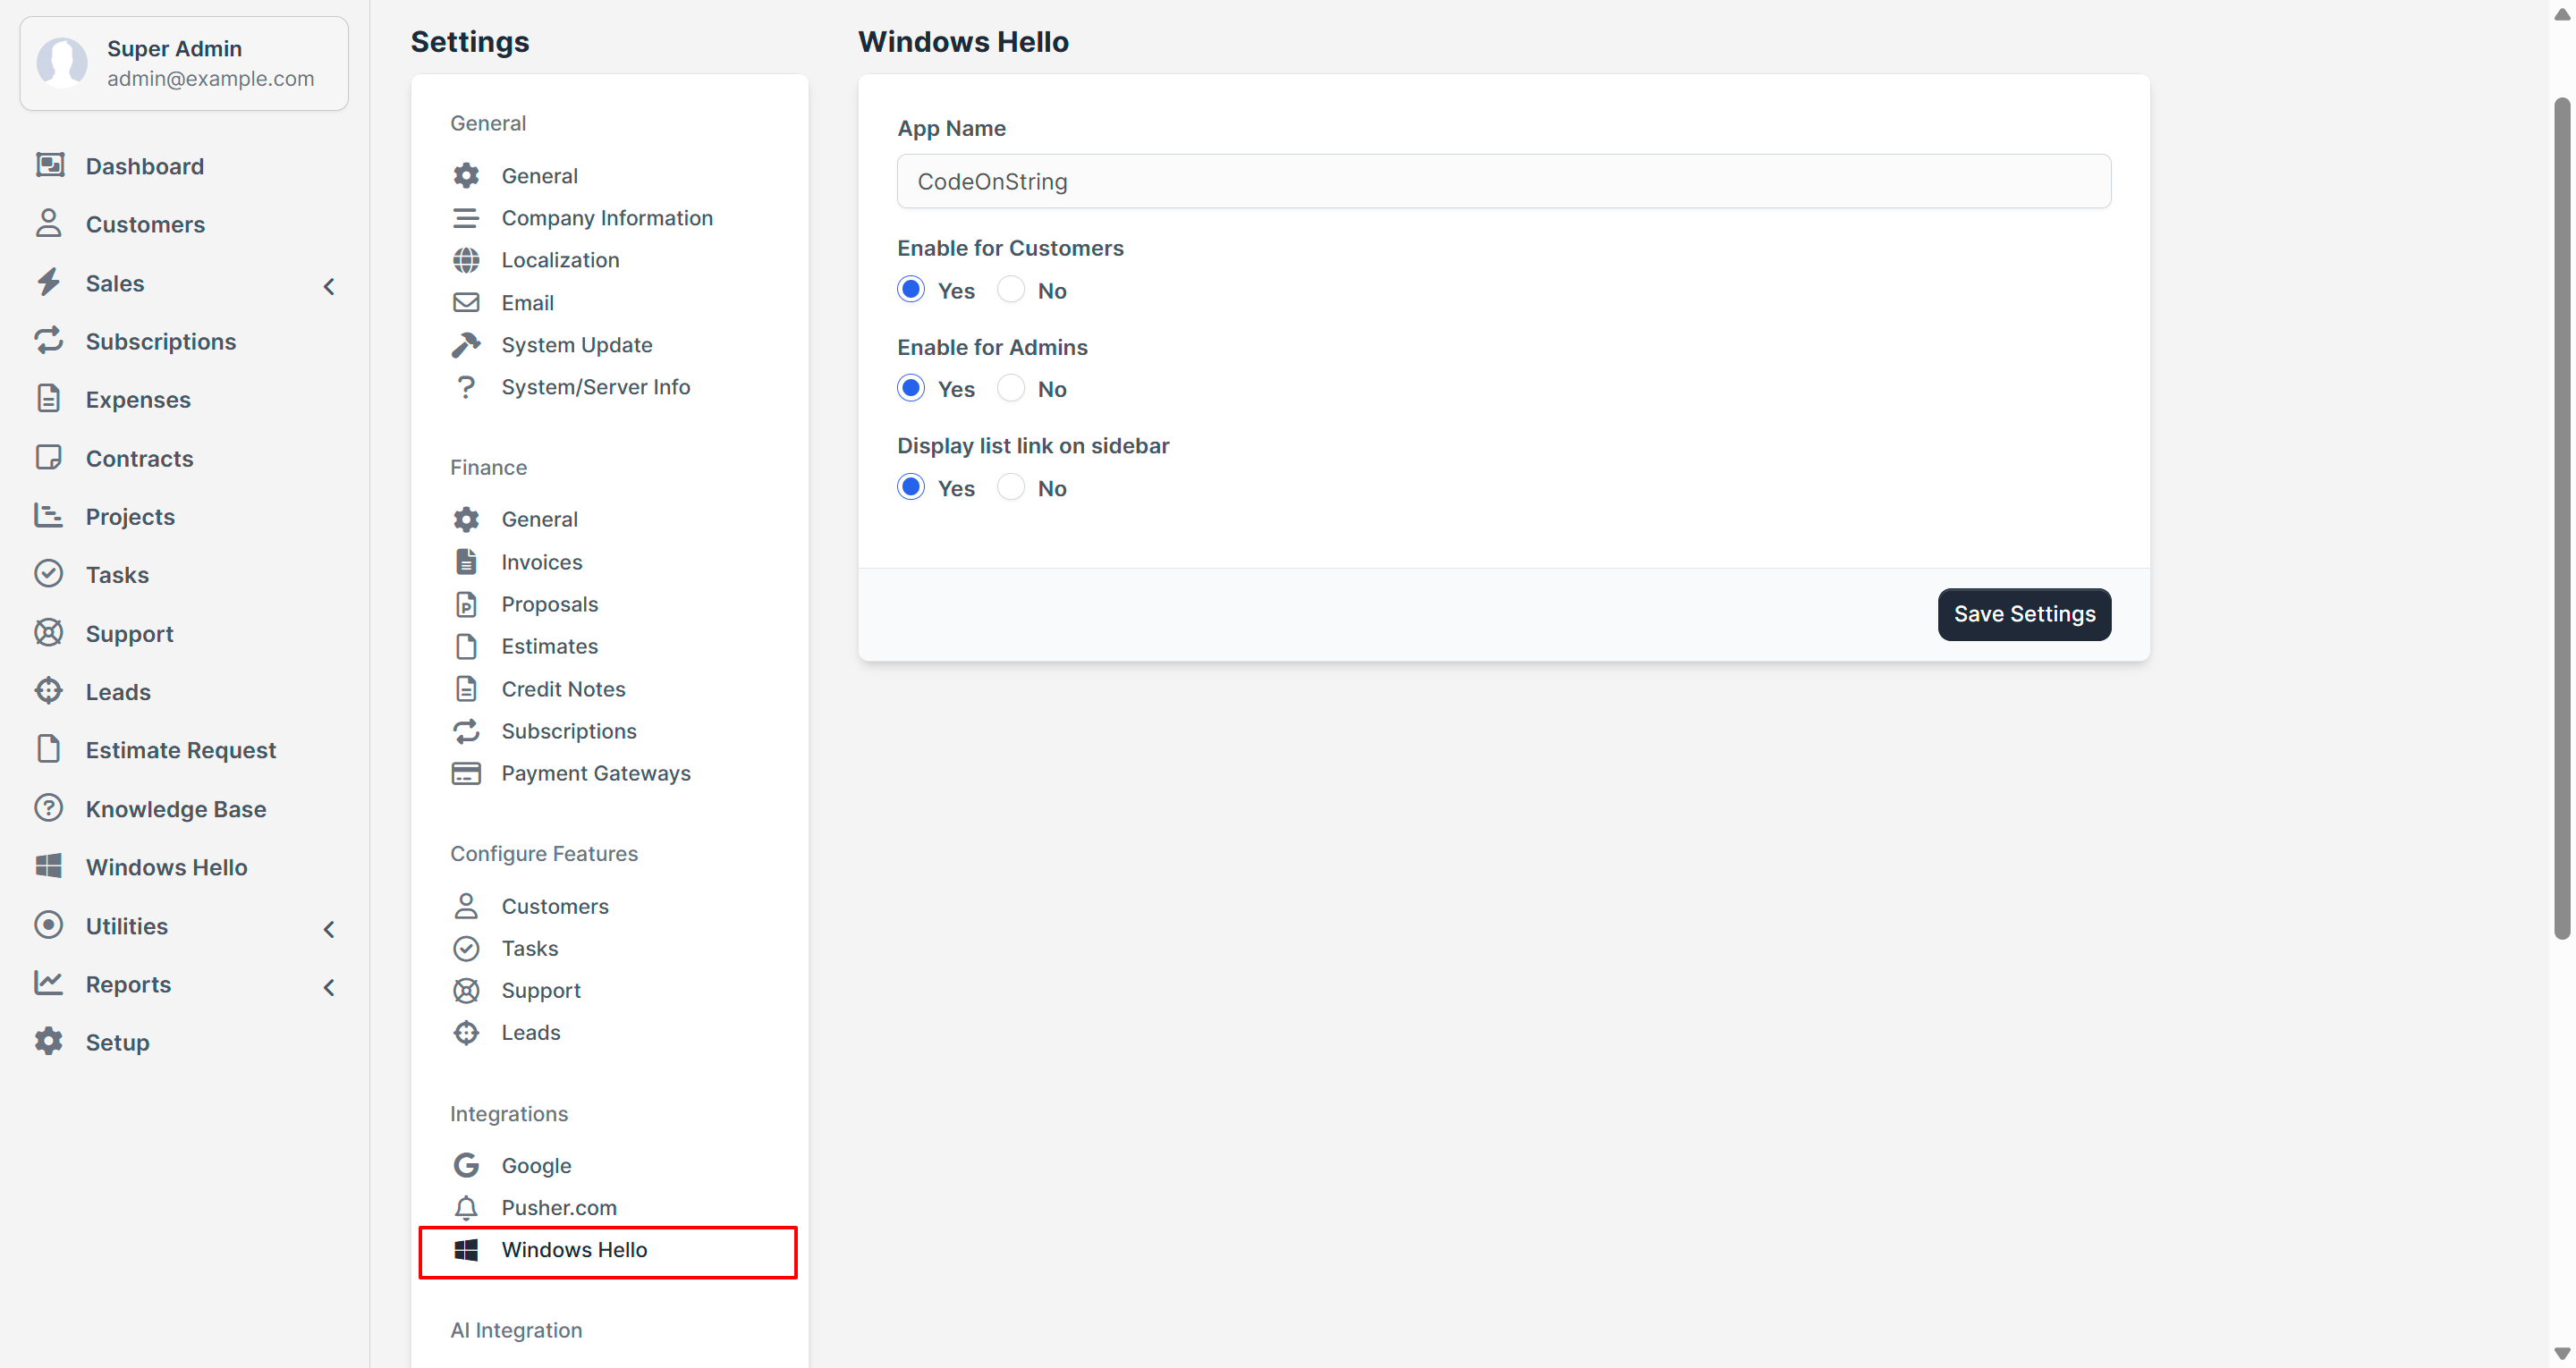Click the Expenses document icon

[x=49, y=398]
